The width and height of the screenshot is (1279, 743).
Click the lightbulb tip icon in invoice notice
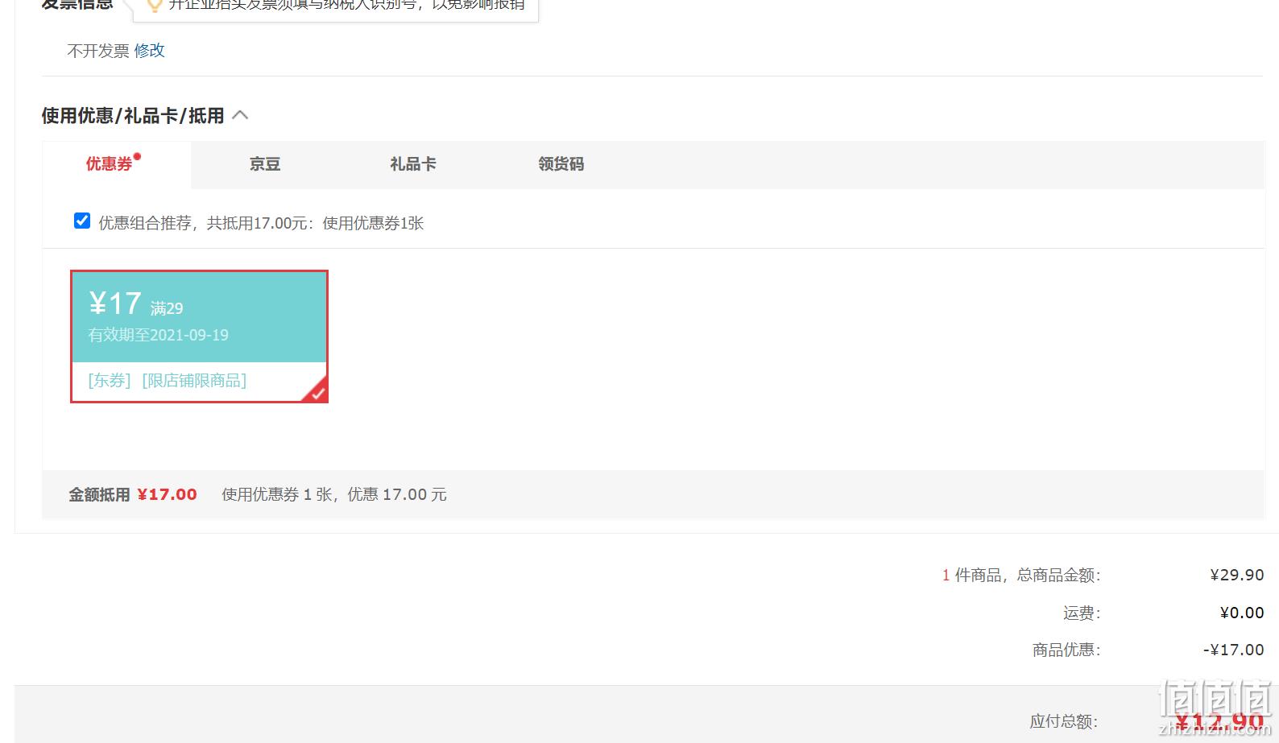click(x=154, y=5)
